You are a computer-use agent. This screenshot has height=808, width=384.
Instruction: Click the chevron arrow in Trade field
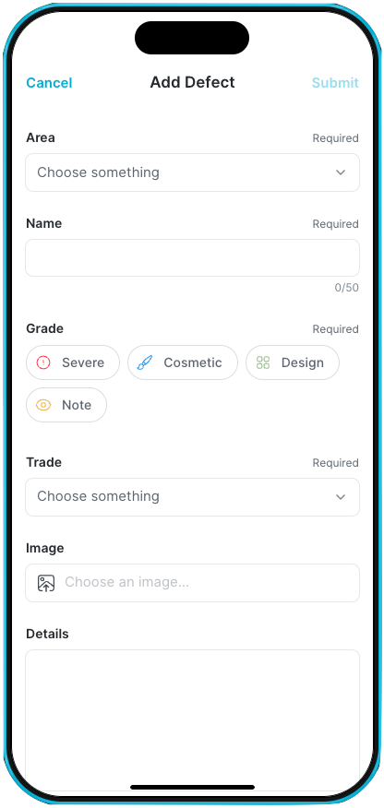coord(341,497)
